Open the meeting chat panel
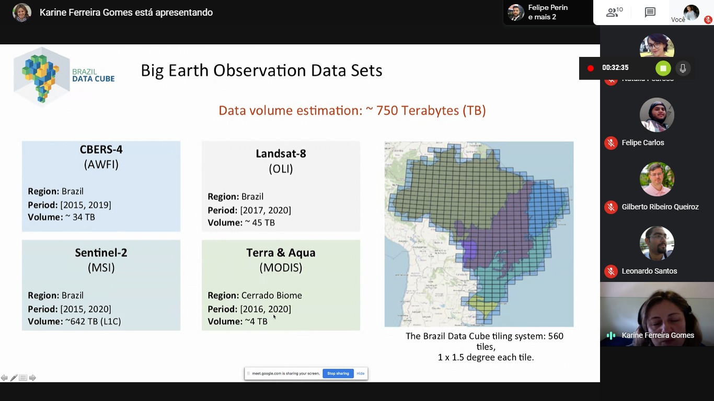714x401 pixels. click(x=650, y=13)
